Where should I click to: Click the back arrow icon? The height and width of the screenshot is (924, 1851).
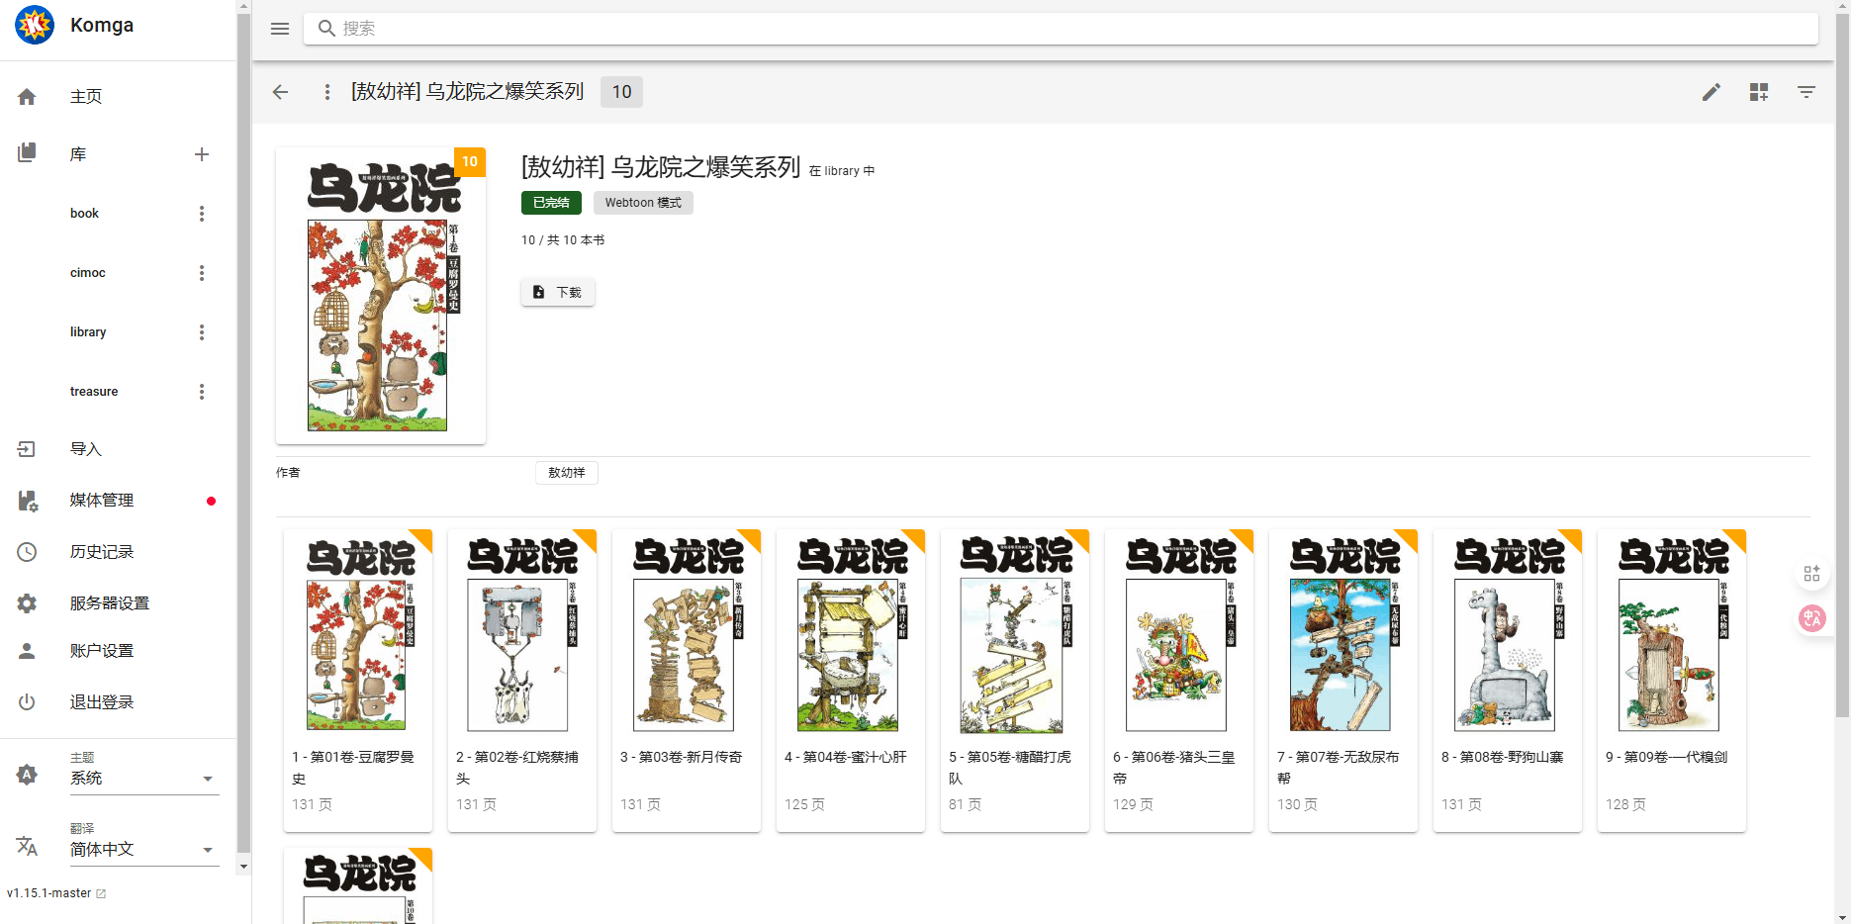point(281,92)
